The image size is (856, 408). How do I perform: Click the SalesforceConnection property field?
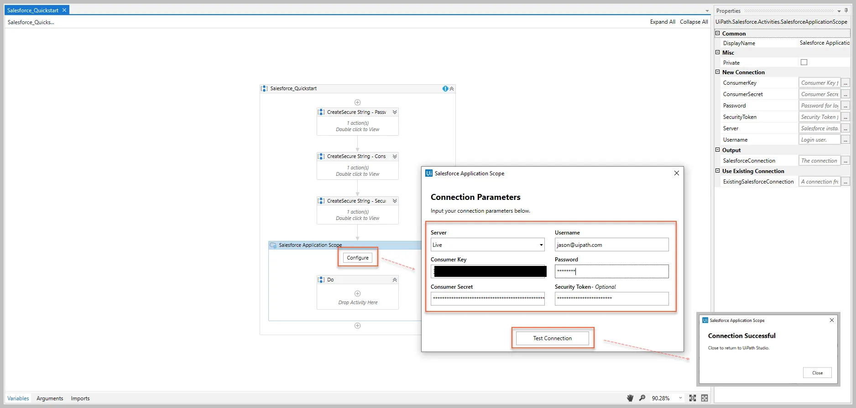(819, 161)
